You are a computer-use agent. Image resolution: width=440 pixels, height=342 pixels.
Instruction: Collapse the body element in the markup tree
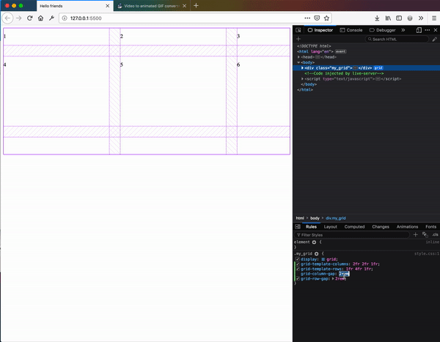coord(298,62)
